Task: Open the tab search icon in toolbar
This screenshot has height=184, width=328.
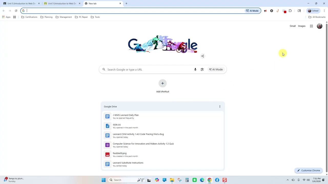Action: tap(299, 11)
